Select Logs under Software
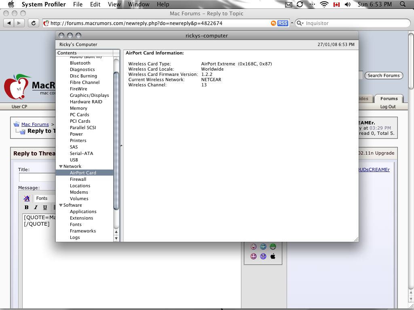The width and height of the screenshot is (414, 310). click(75, 237)
